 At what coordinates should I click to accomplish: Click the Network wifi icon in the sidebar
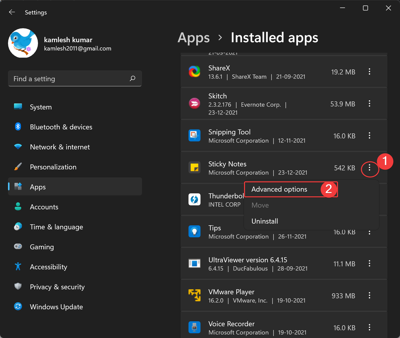click(x=18, y=147)
